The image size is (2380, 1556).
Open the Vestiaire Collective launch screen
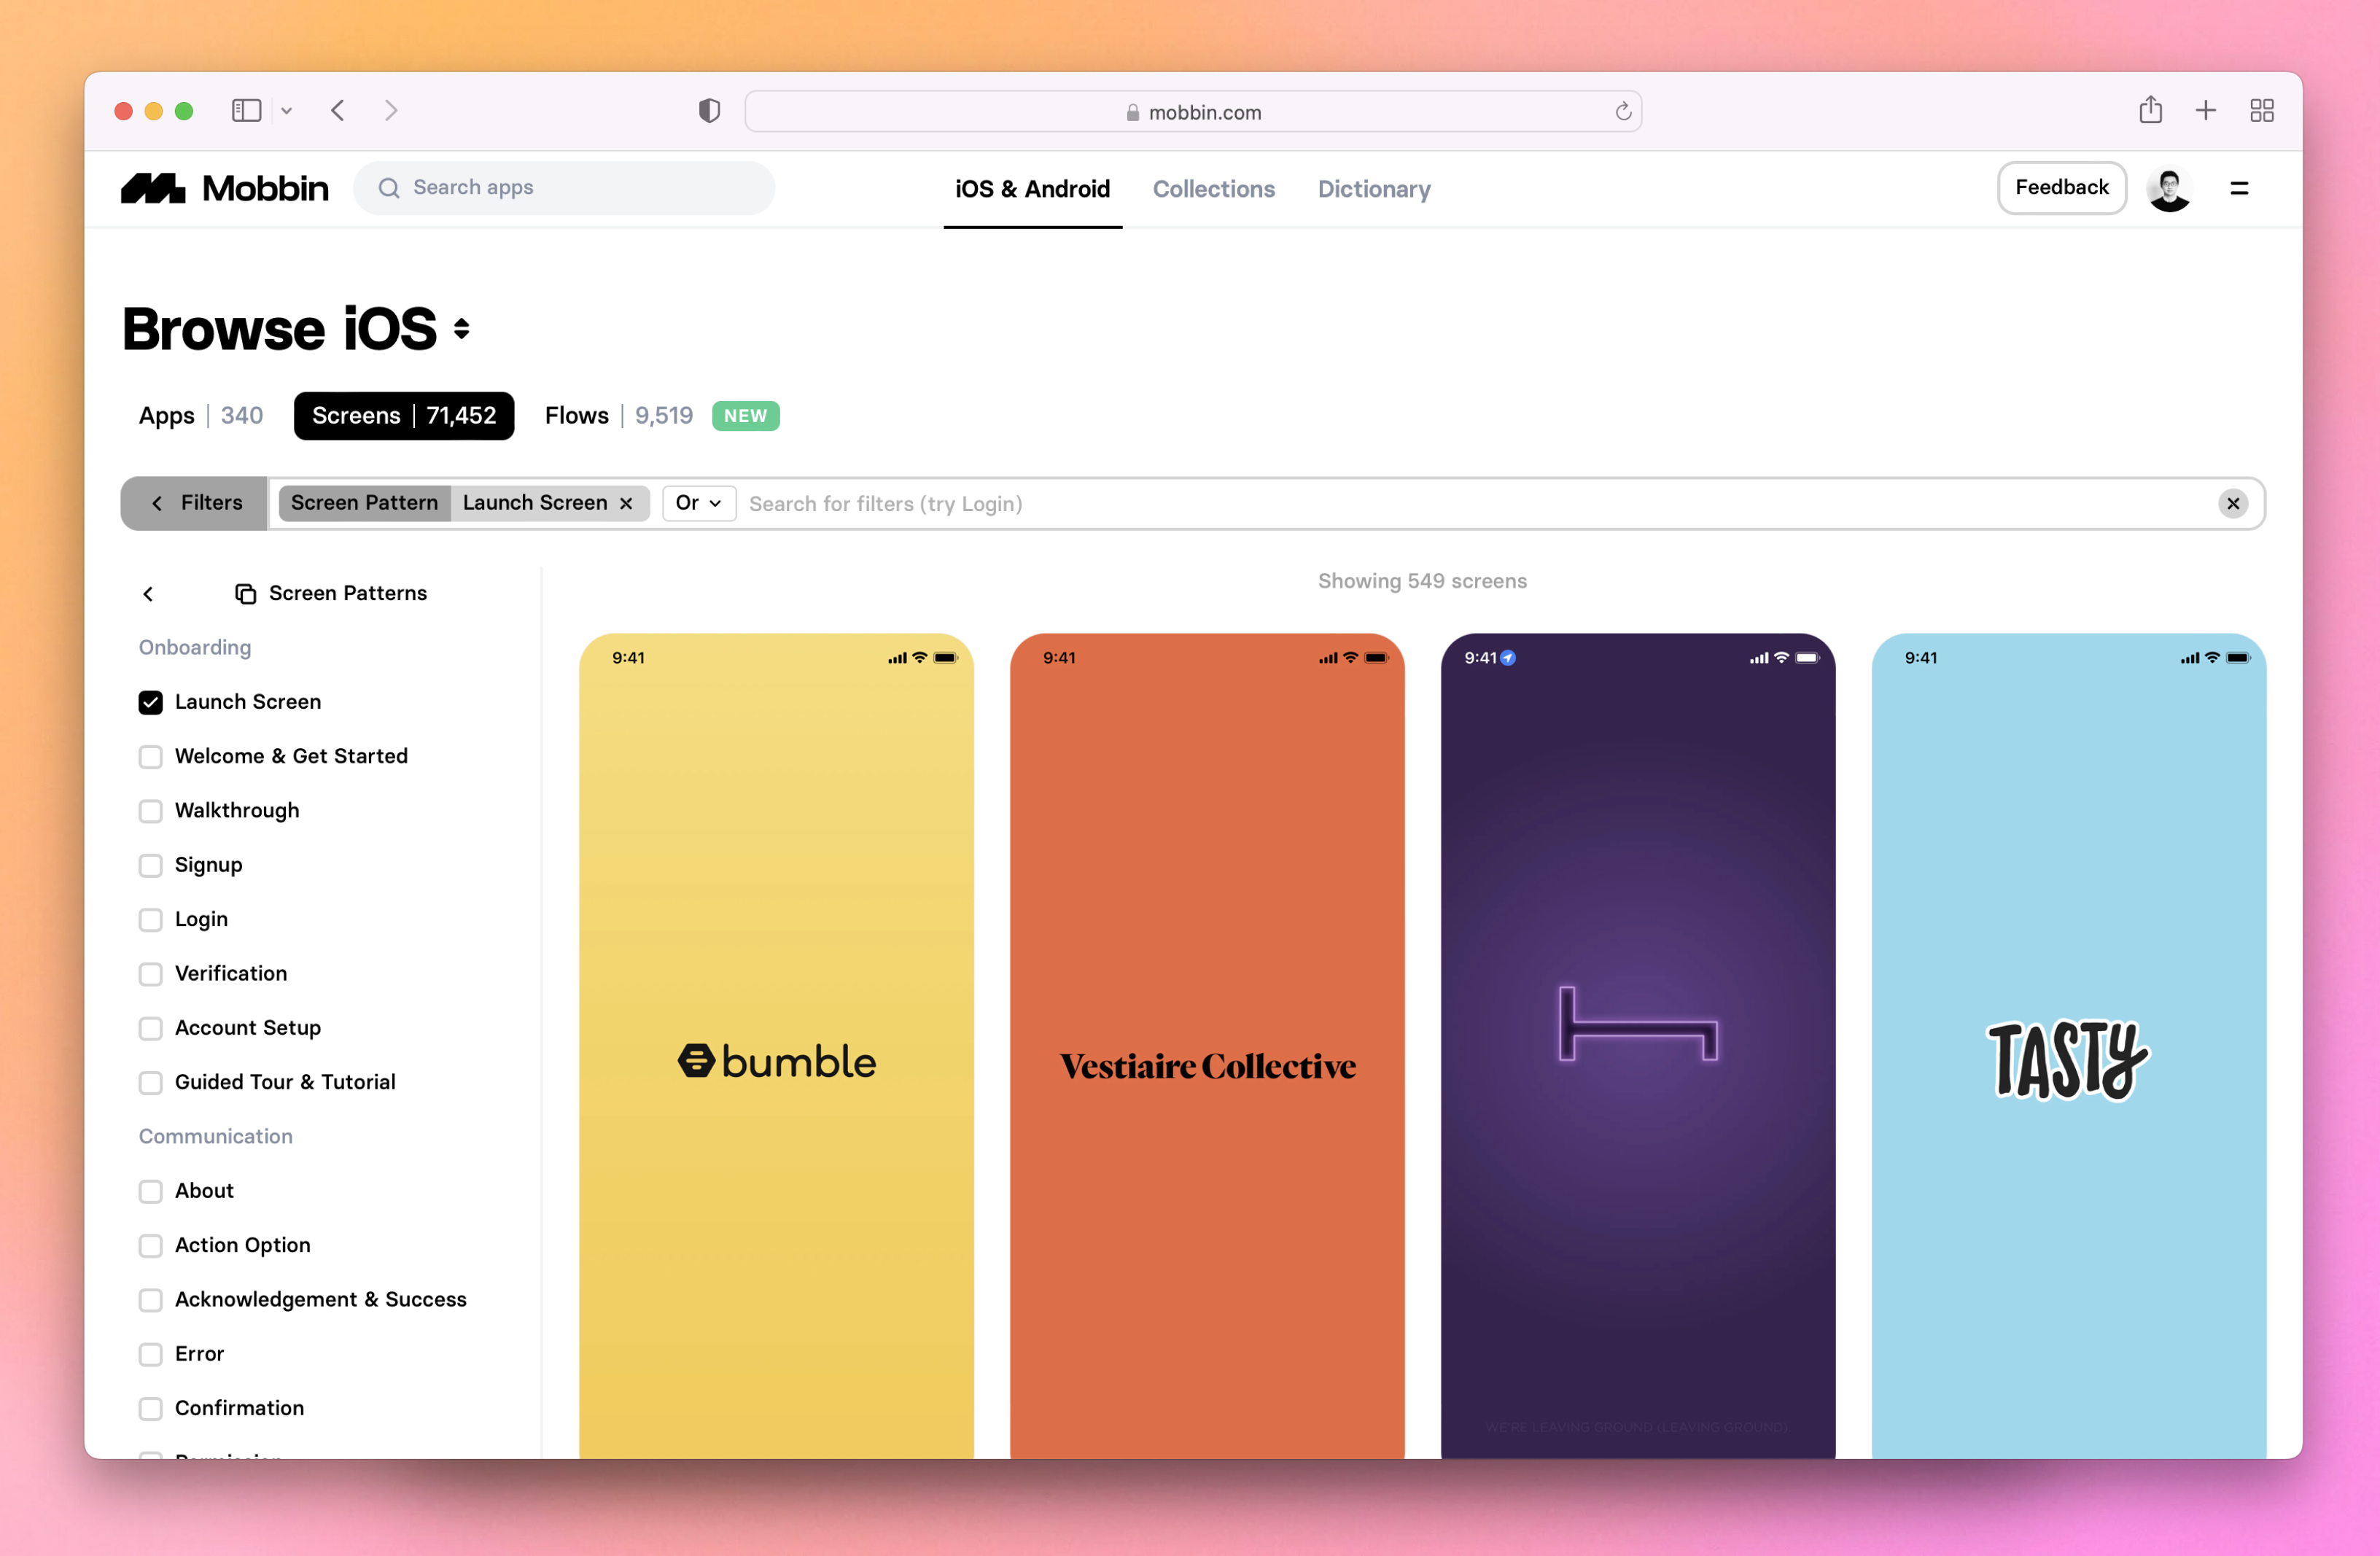click(x=1207, y=1045)
